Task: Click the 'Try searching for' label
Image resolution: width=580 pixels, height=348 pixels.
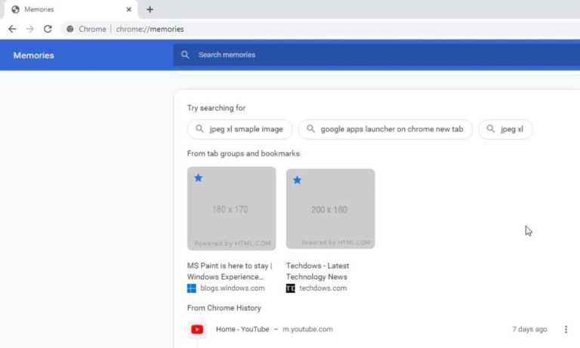Action: pyautogui.click(x=217, y=108)
